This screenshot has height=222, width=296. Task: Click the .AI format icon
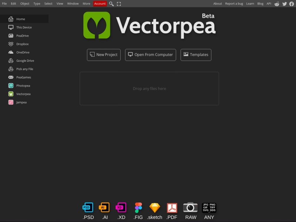(104, 207)
